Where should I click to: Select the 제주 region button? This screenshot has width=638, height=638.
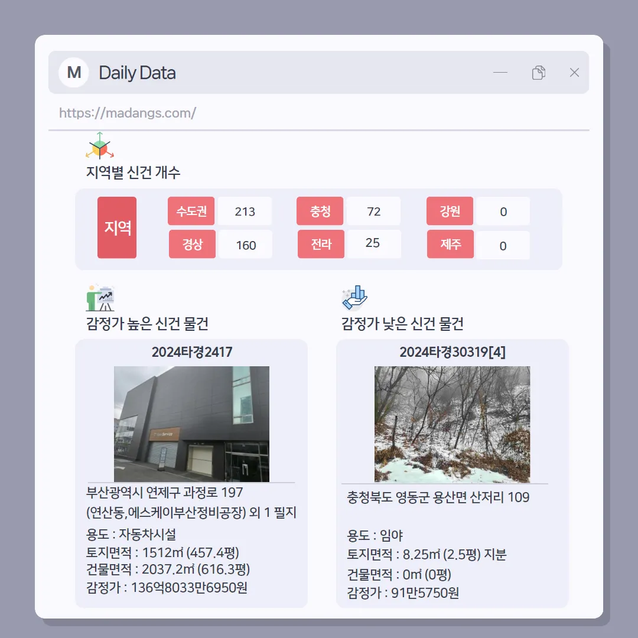click(450, 244)
